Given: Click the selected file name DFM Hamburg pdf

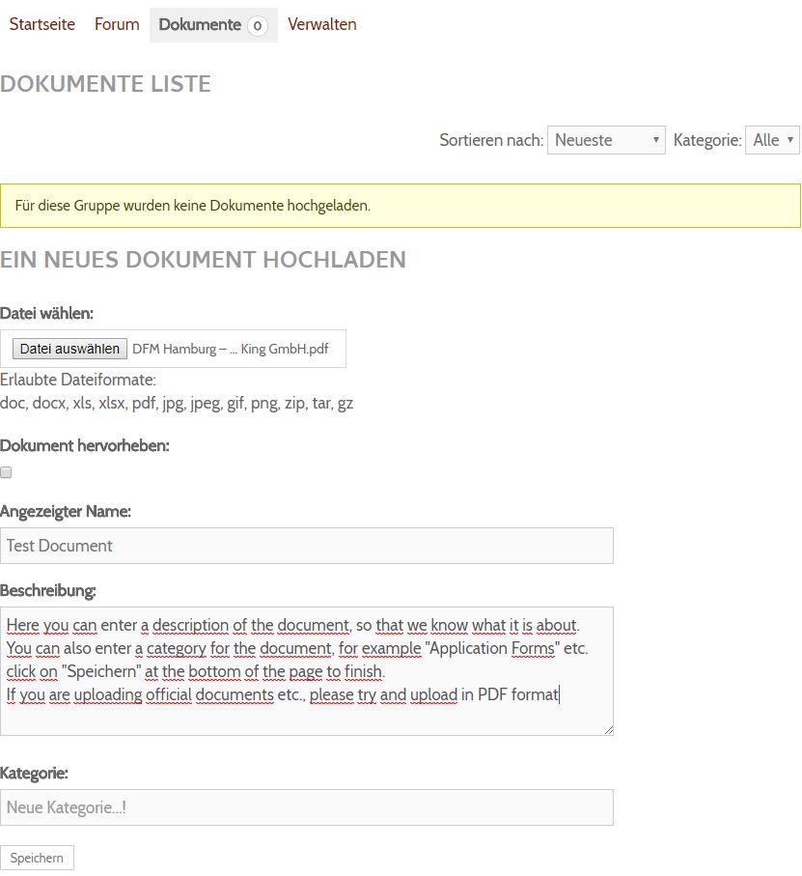Looking at the screenshot, I should (230, 349).
